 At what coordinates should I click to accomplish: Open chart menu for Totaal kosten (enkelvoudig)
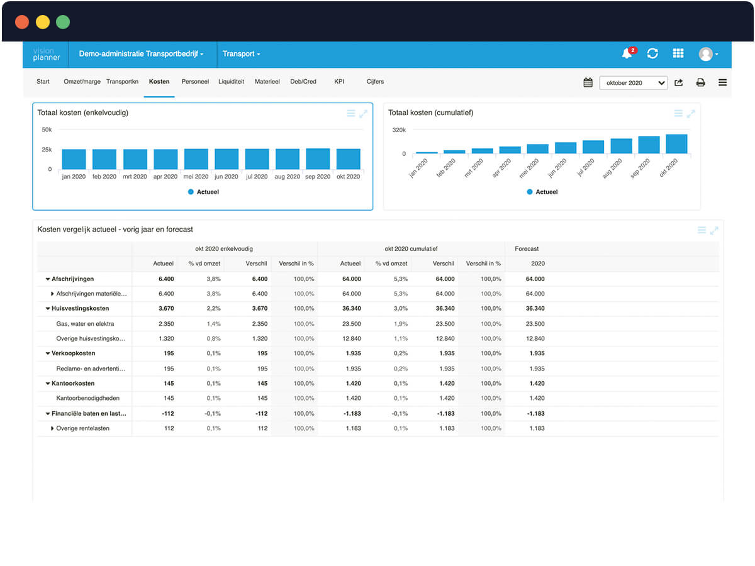click(351, 114)
